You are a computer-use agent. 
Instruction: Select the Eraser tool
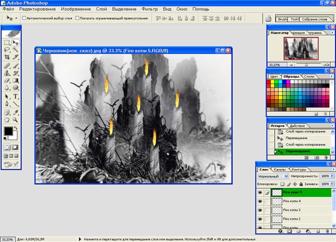point(7,80)
